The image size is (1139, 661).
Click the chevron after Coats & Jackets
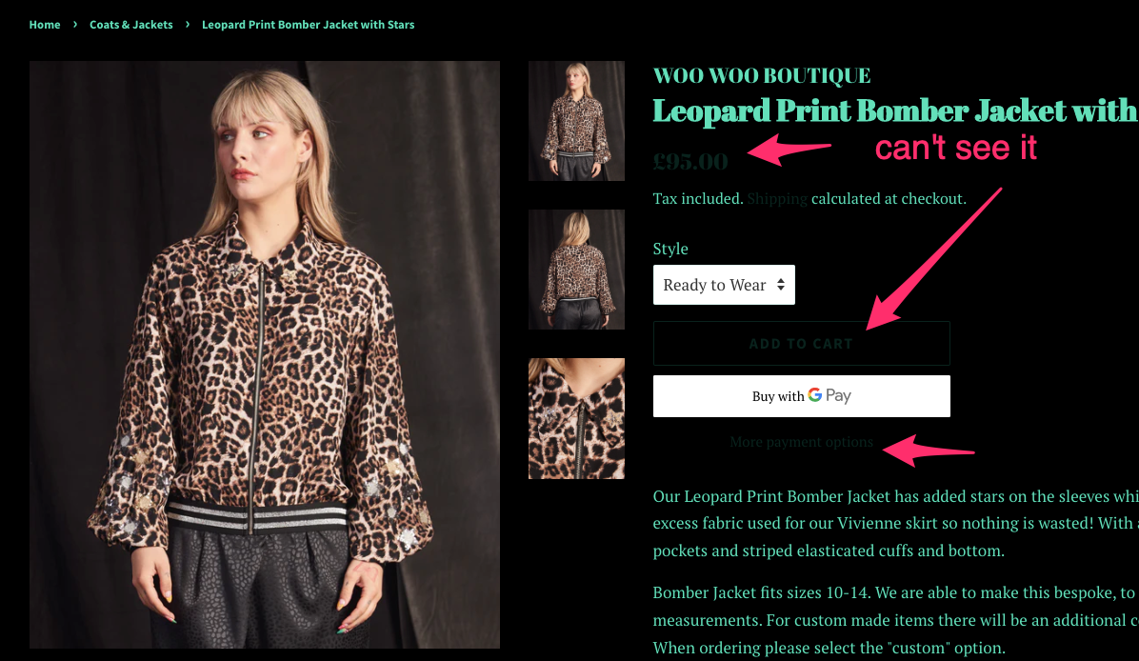[188, 24]
